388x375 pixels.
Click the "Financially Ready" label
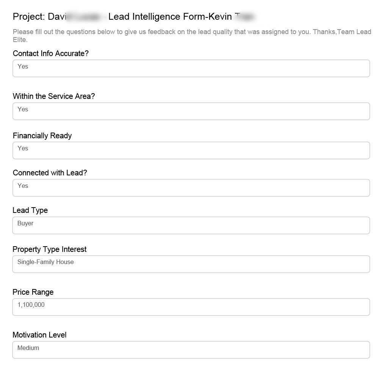point(42,136)
